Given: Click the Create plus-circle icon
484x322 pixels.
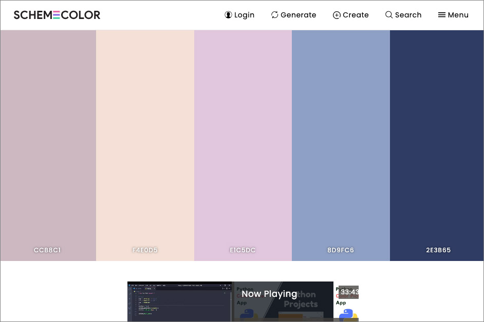Looking at the screenshot, I should pyautogui.click(x=337, y=15).
